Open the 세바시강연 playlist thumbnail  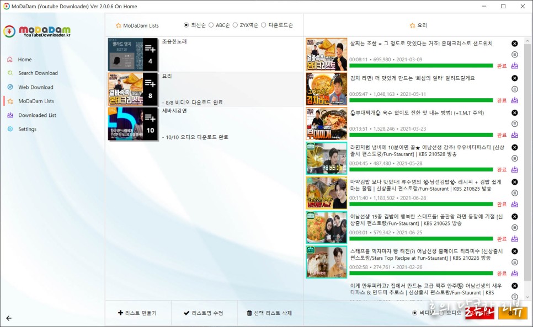click(x=132, y=124)
